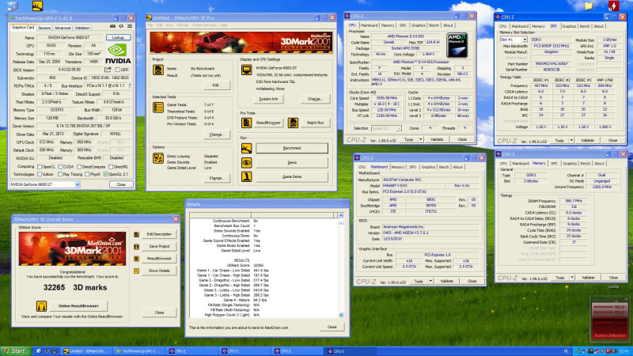
Task: Switch to the Validation tab in GPU-Z
Action: point(82,28)
